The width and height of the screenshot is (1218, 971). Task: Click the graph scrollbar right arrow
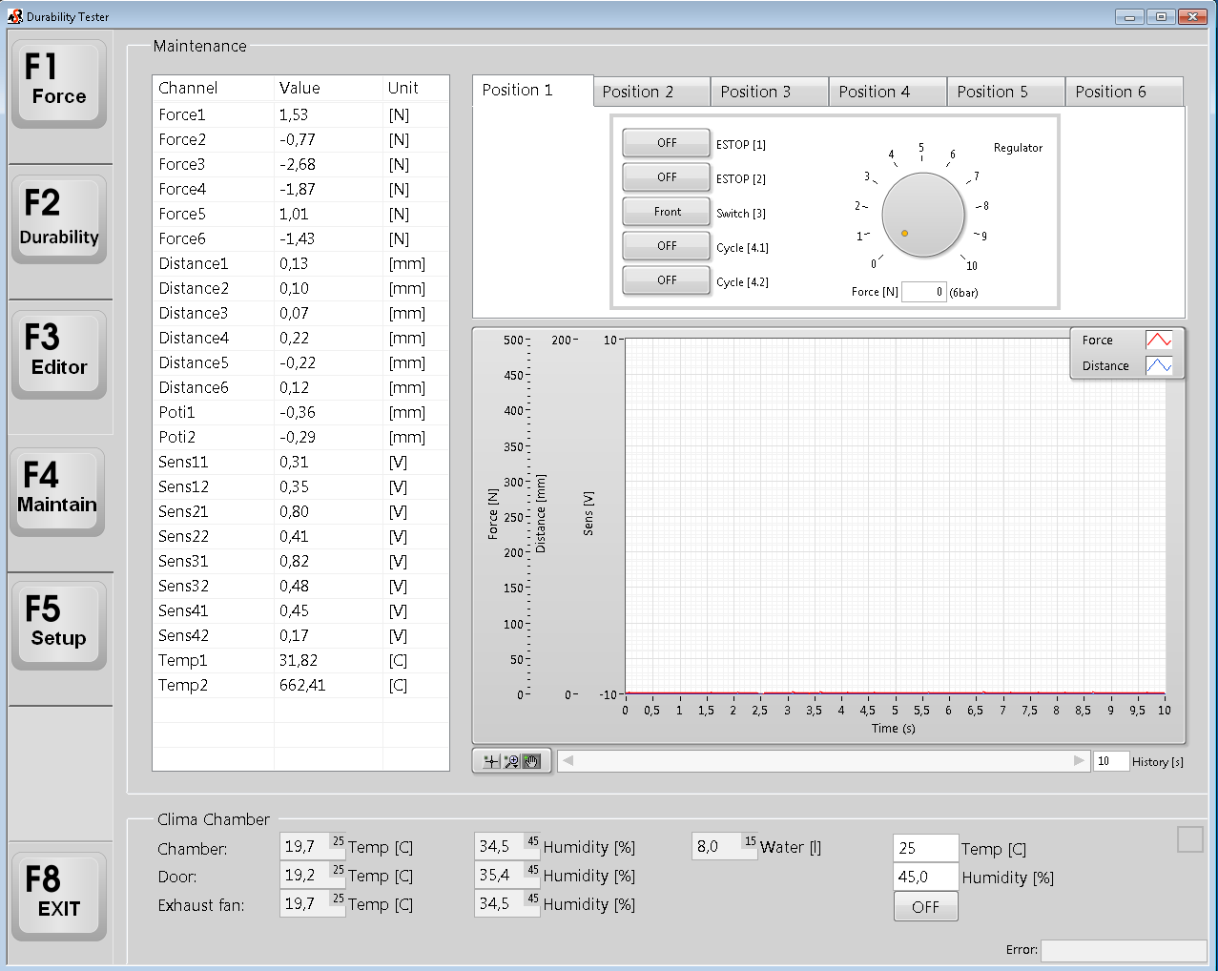(x=1080, y=760)
